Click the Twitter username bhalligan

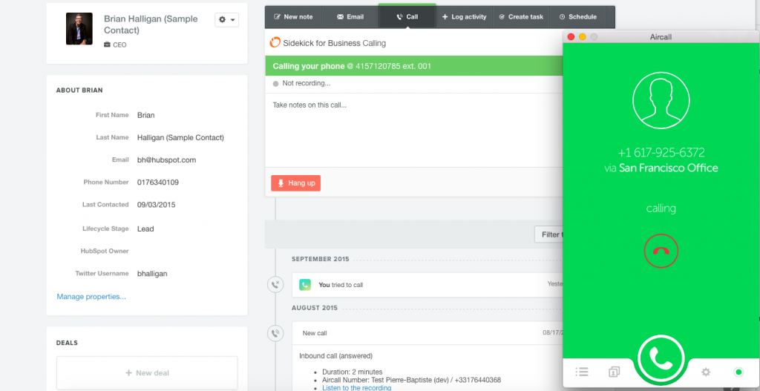tap(152, 273)
